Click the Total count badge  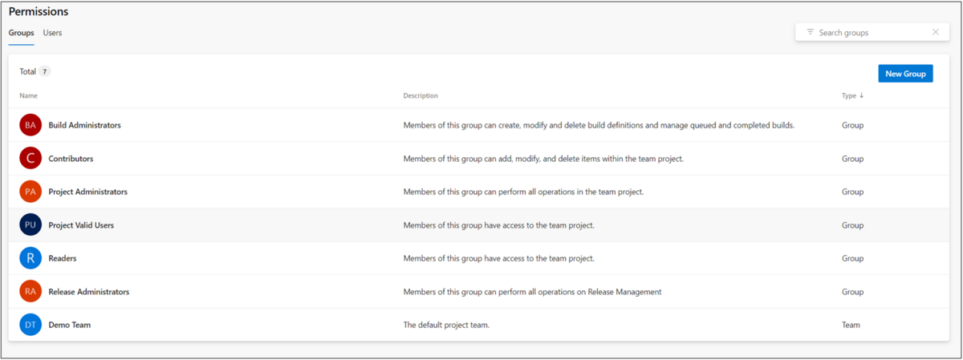click(45, 71)
